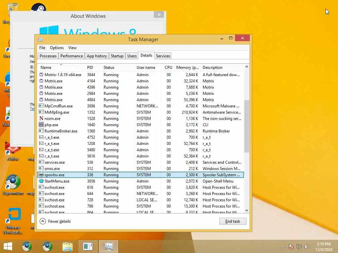Click the process list scrollbar thumb
Viewport: 338px width, 253px height.
tap(247, 126)
